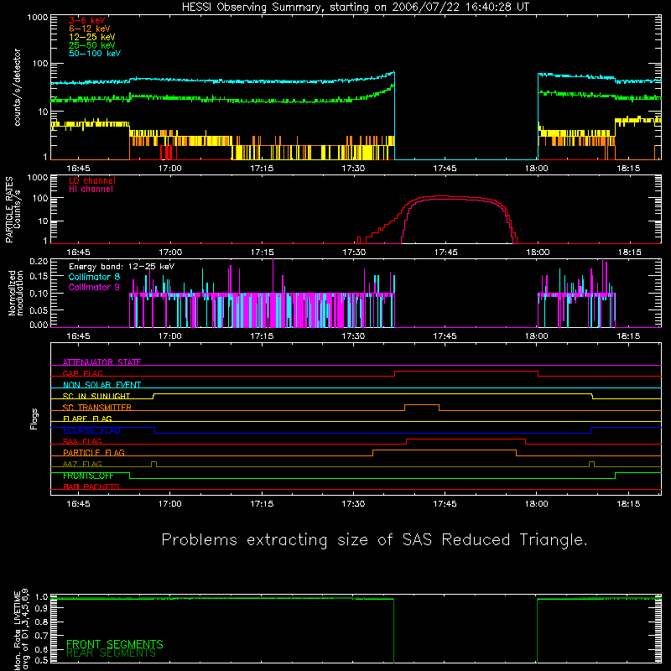Select the red 3-6 keV legend entry
This screenshot has width=671, height=671.
(87, 20)
